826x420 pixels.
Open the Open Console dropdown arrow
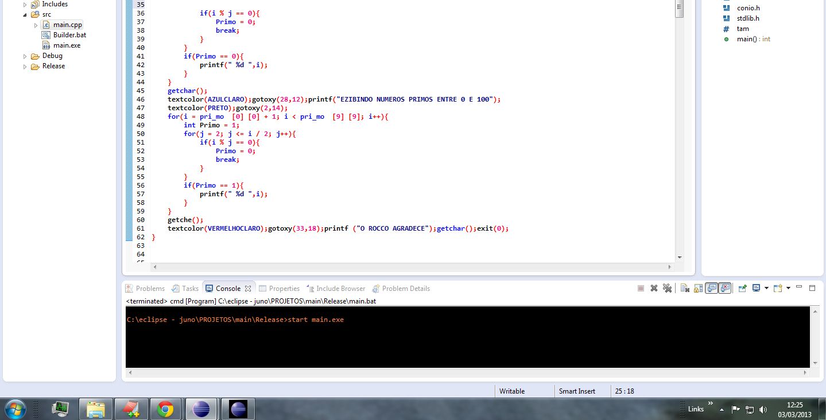pyautogui.click(x=788, y=288)
